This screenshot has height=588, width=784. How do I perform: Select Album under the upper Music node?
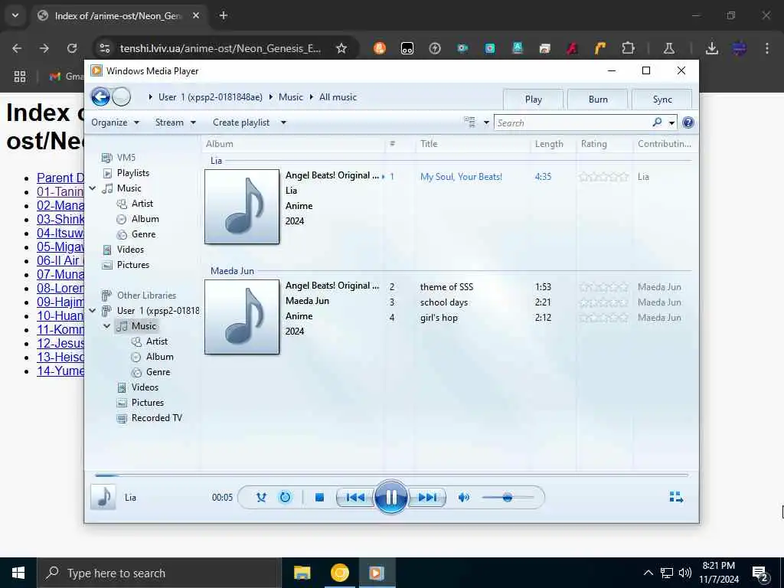click(138, 219)
